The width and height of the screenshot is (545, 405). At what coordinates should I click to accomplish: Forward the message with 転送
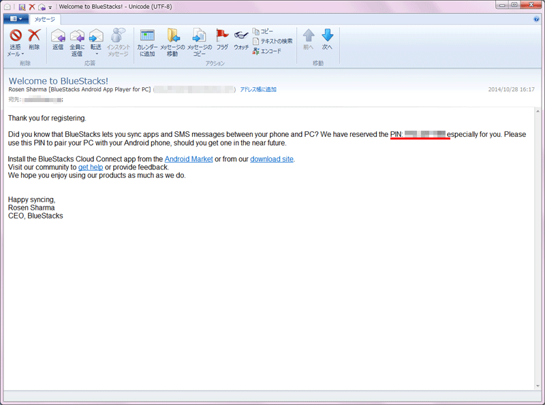[x=96, y=39]
